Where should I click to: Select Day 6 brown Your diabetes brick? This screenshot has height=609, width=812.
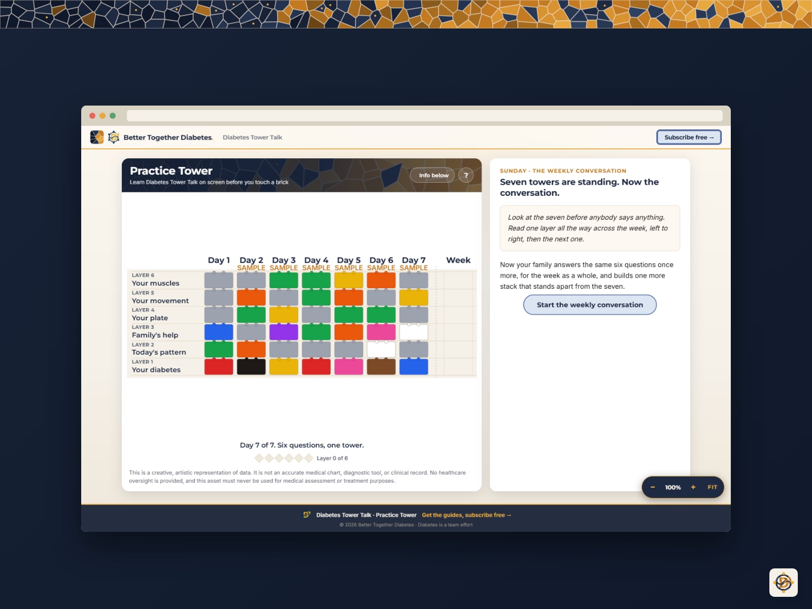tap(381, 366)
